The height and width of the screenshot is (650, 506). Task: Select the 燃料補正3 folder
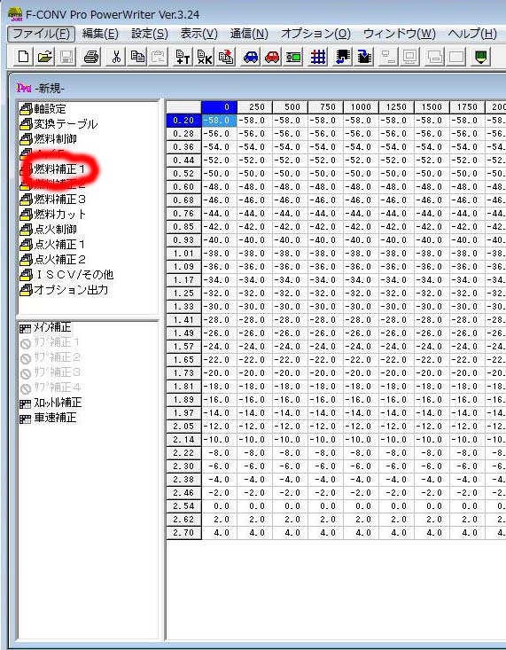52,200
